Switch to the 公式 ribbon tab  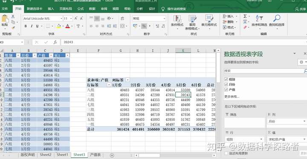tap(80, 9)
